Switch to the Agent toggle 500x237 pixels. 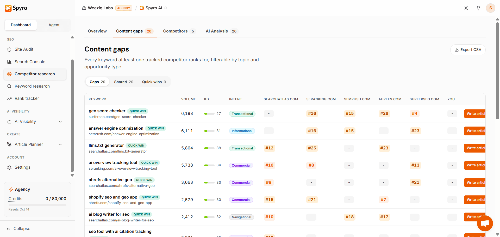click(x=54, y=25)
